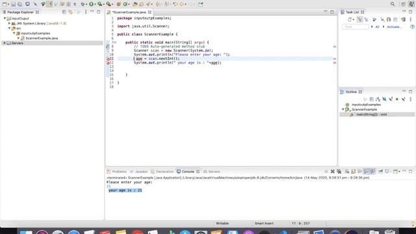Click the Search magnifier icon top right
Screen dimensions: 416x234
393,4
